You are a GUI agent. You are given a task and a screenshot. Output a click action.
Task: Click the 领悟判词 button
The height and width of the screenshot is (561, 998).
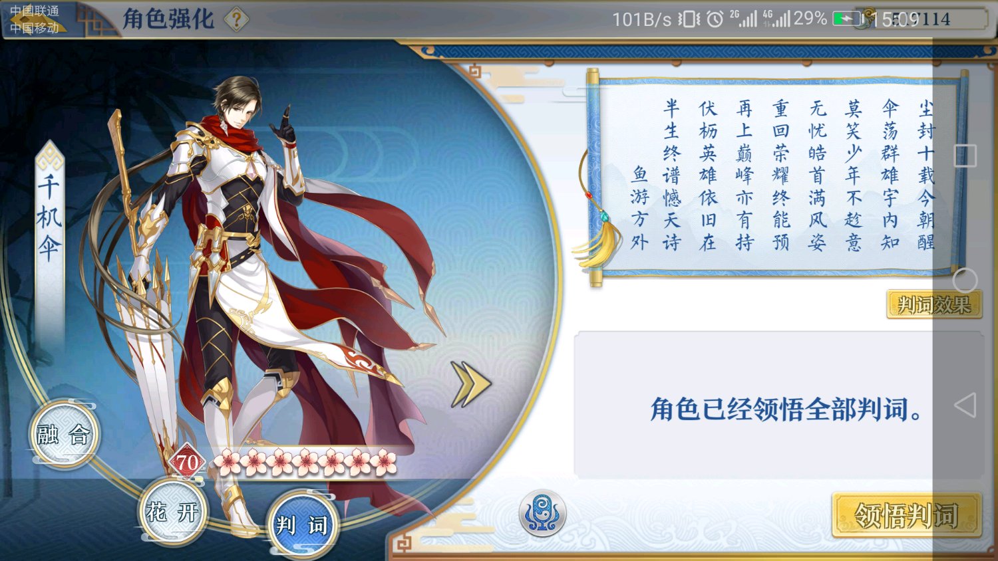tap(907, 515)
